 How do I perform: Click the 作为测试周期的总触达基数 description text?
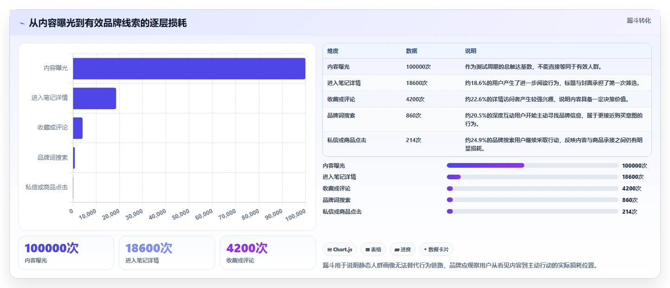click(534, 67)
